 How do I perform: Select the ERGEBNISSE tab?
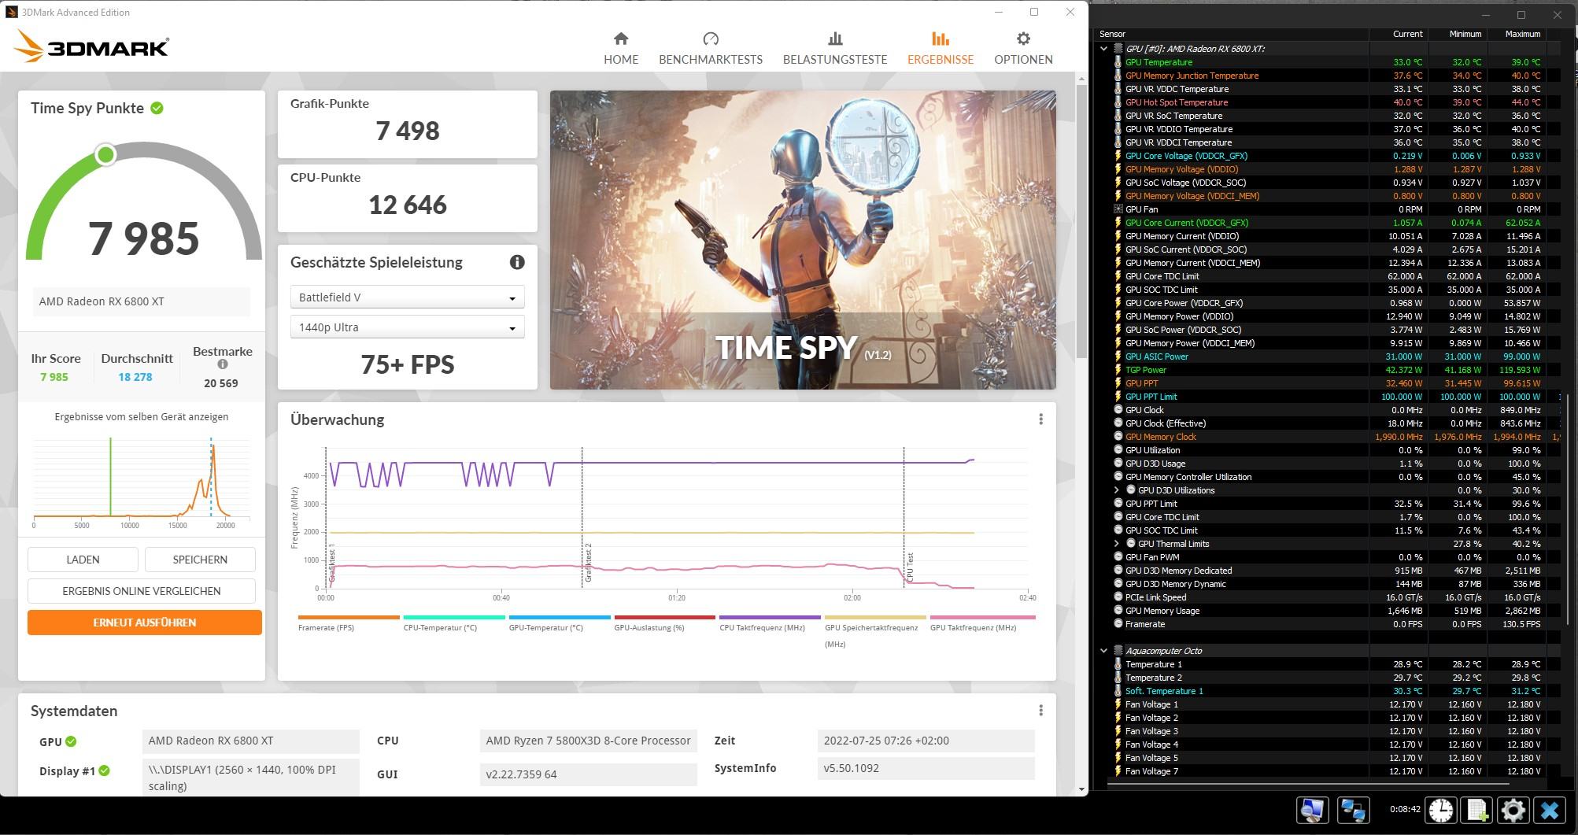[x=941, y=48]
